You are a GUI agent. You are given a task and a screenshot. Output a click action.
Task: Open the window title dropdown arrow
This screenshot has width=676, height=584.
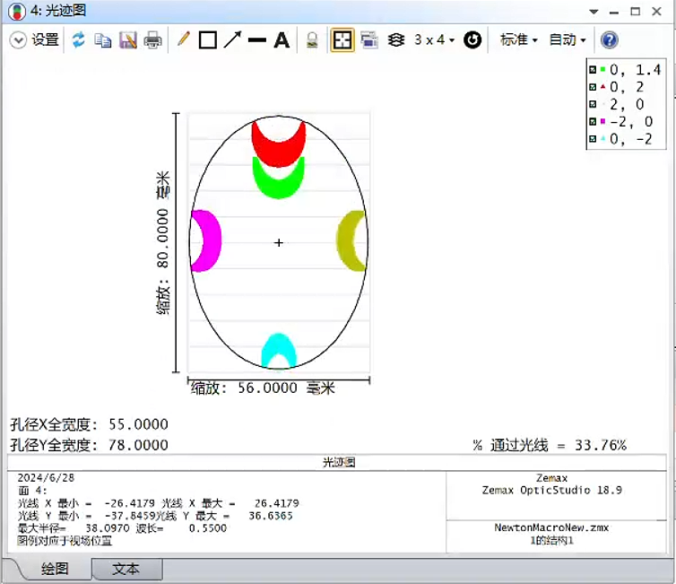pyautogui.click(x=594, y=12)
